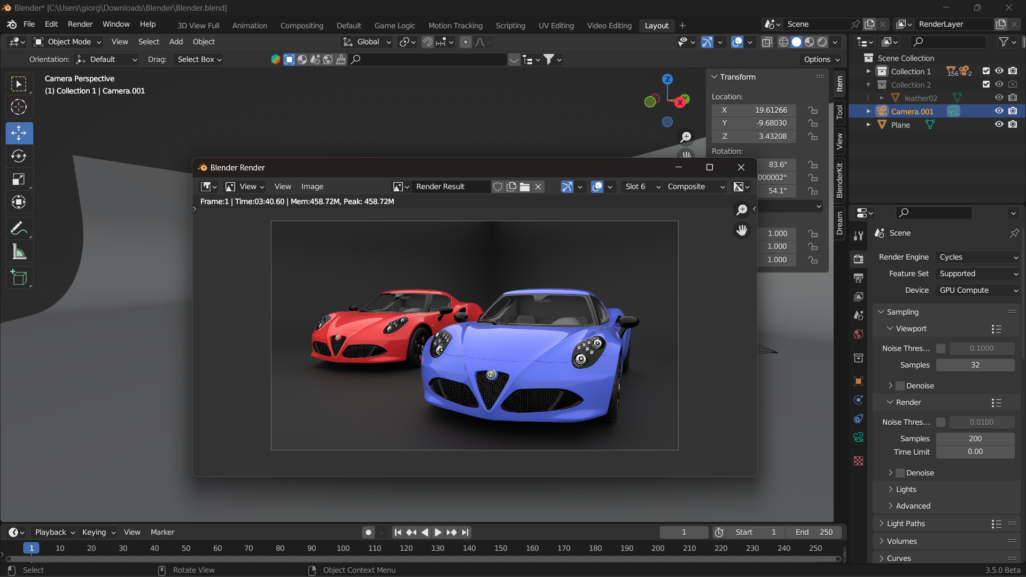Switch to the Scripting workspace tab

[510, 26]
